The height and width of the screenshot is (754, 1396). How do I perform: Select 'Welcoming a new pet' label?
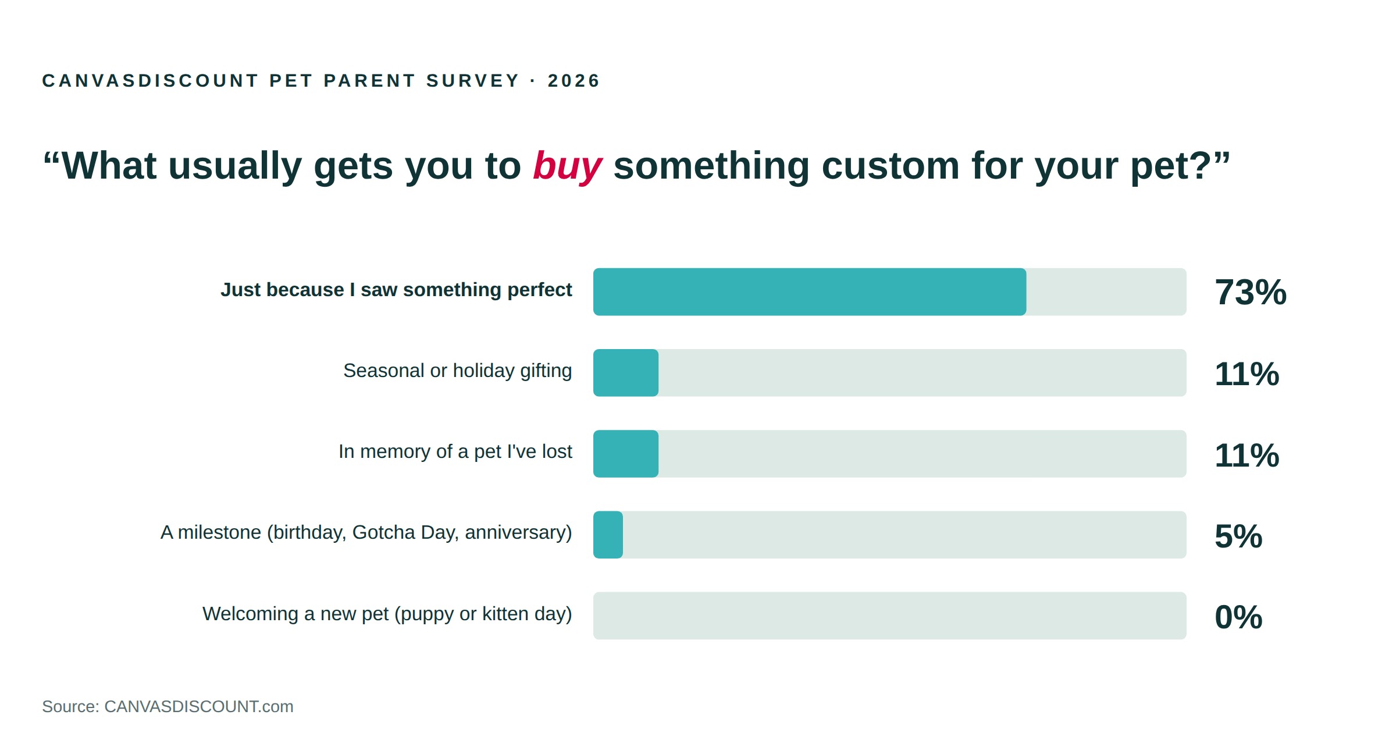pos(387,614)
